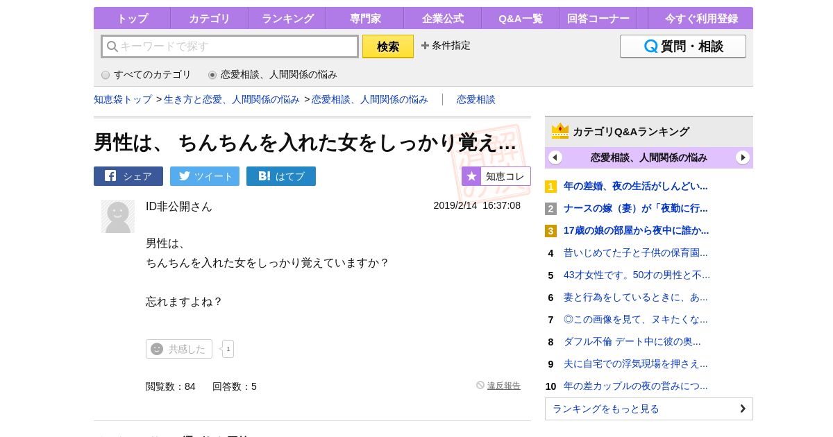Click ランキングをもっと見る button
The height and width of the screenshot is (437, 833).
tap(649, 409)
